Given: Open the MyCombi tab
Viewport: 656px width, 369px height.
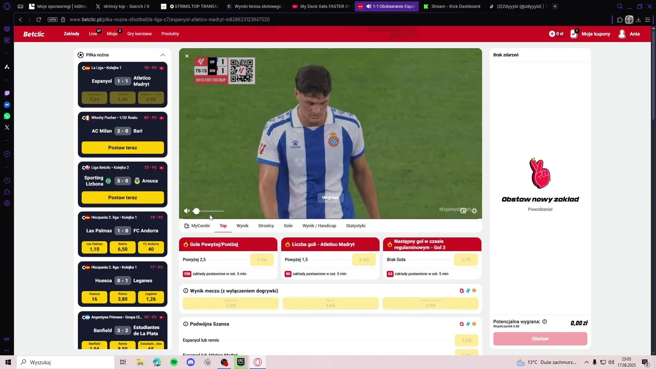Looking at the screenshot, I should pos(197,225).
